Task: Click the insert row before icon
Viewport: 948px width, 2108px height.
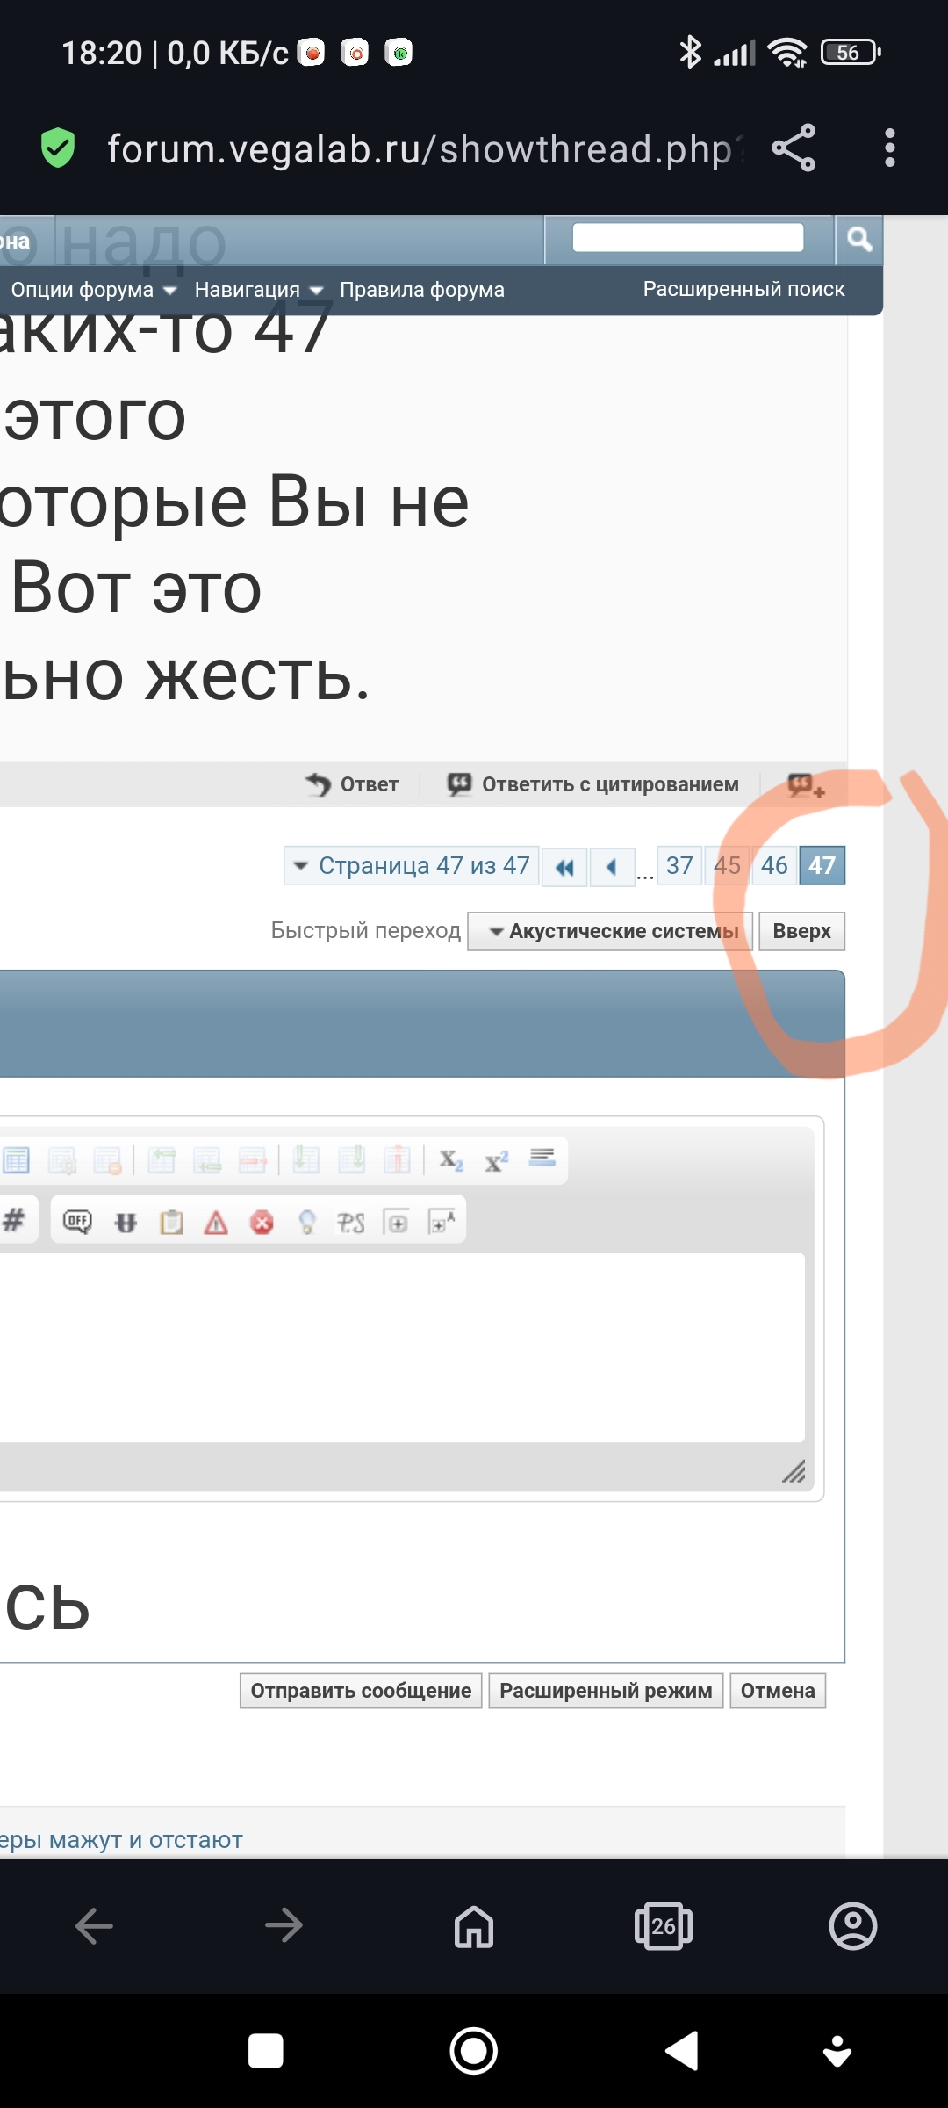Action: tap(162, 1160)
